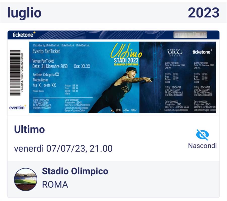Click the ticketone logo on ticket stub

click(x=202, y=52)
